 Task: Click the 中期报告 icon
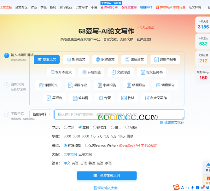[x=100, y=85]
